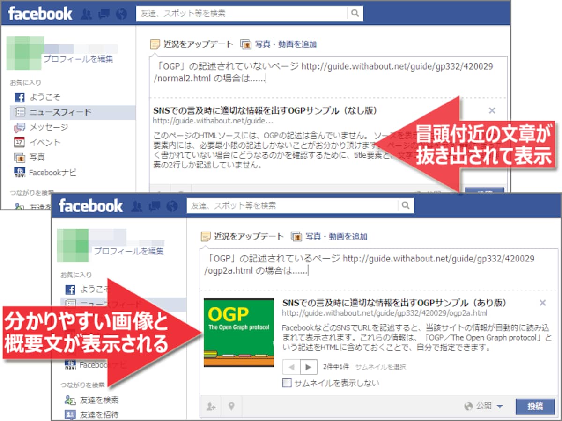Open notifications globe icon in front window

pyautogui.click(x=172, y=206)
